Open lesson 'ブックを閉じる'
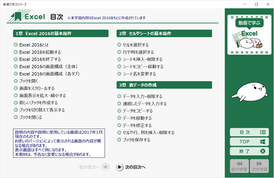274x178 pixels. [28, 117]
